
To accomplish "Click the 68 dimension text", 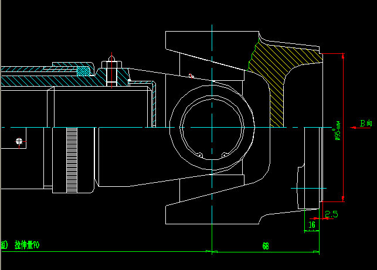I will click(x=265, y=247).
